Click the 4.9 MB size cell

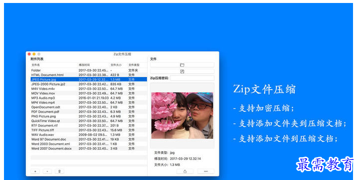pos(116,116)
